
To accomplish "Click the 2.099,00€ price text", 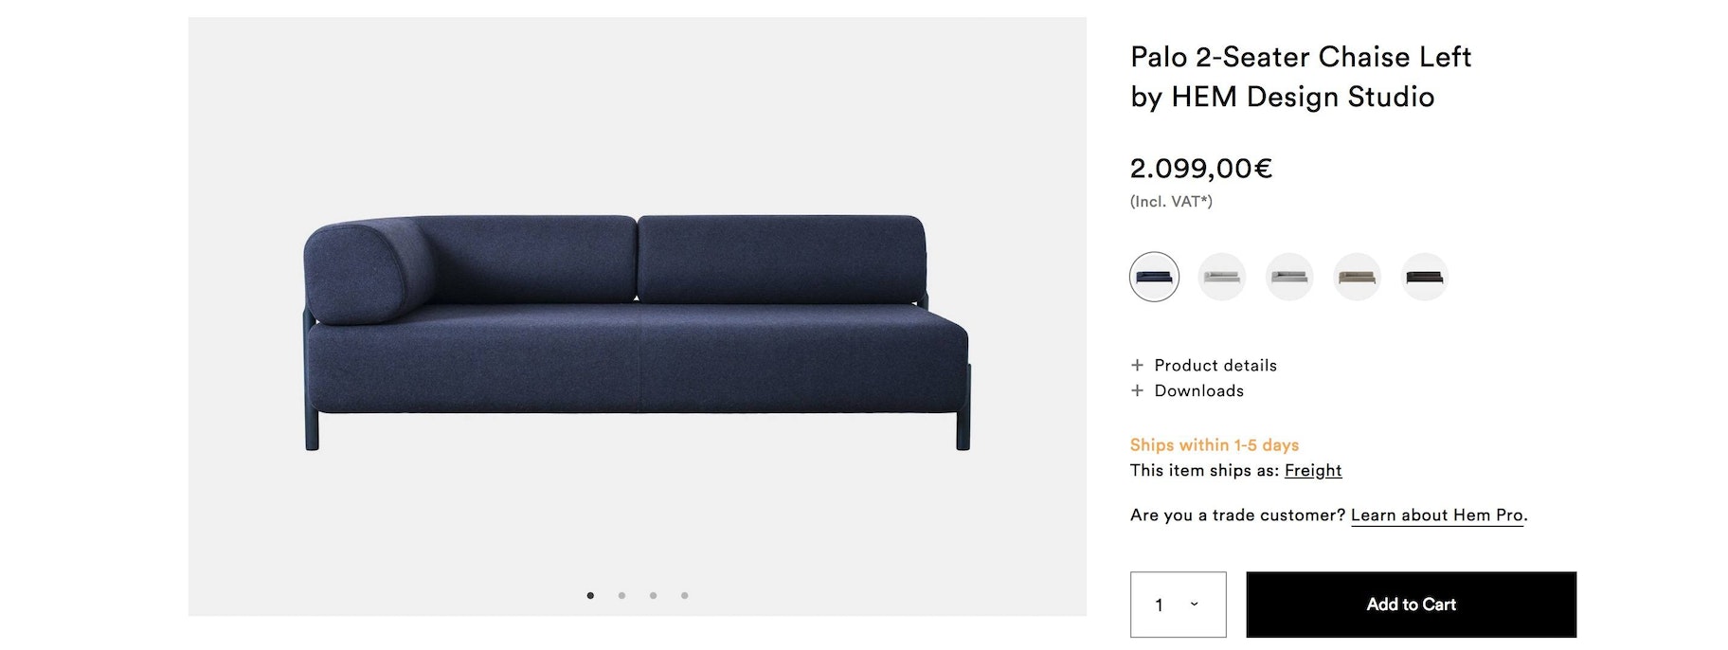I will click(1200, 169).
